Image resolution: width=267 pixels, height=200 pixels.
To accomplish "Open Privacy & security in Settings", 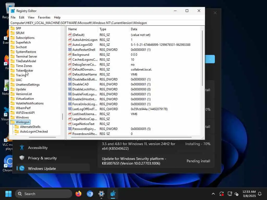I will (x=42, y=158).
